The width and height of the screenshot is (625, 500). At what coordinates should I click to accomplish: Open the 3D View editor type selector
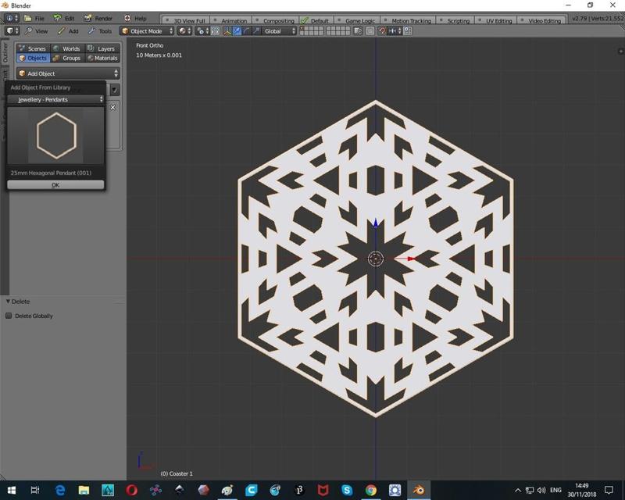point(12,31)
